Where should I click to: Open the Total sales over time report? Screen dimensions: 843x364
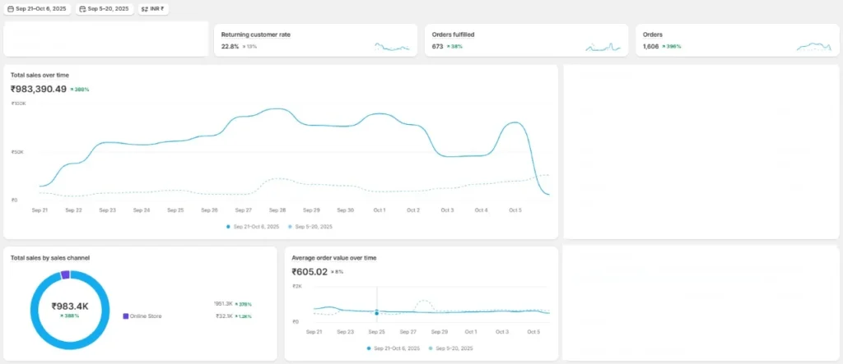point(40,75)
